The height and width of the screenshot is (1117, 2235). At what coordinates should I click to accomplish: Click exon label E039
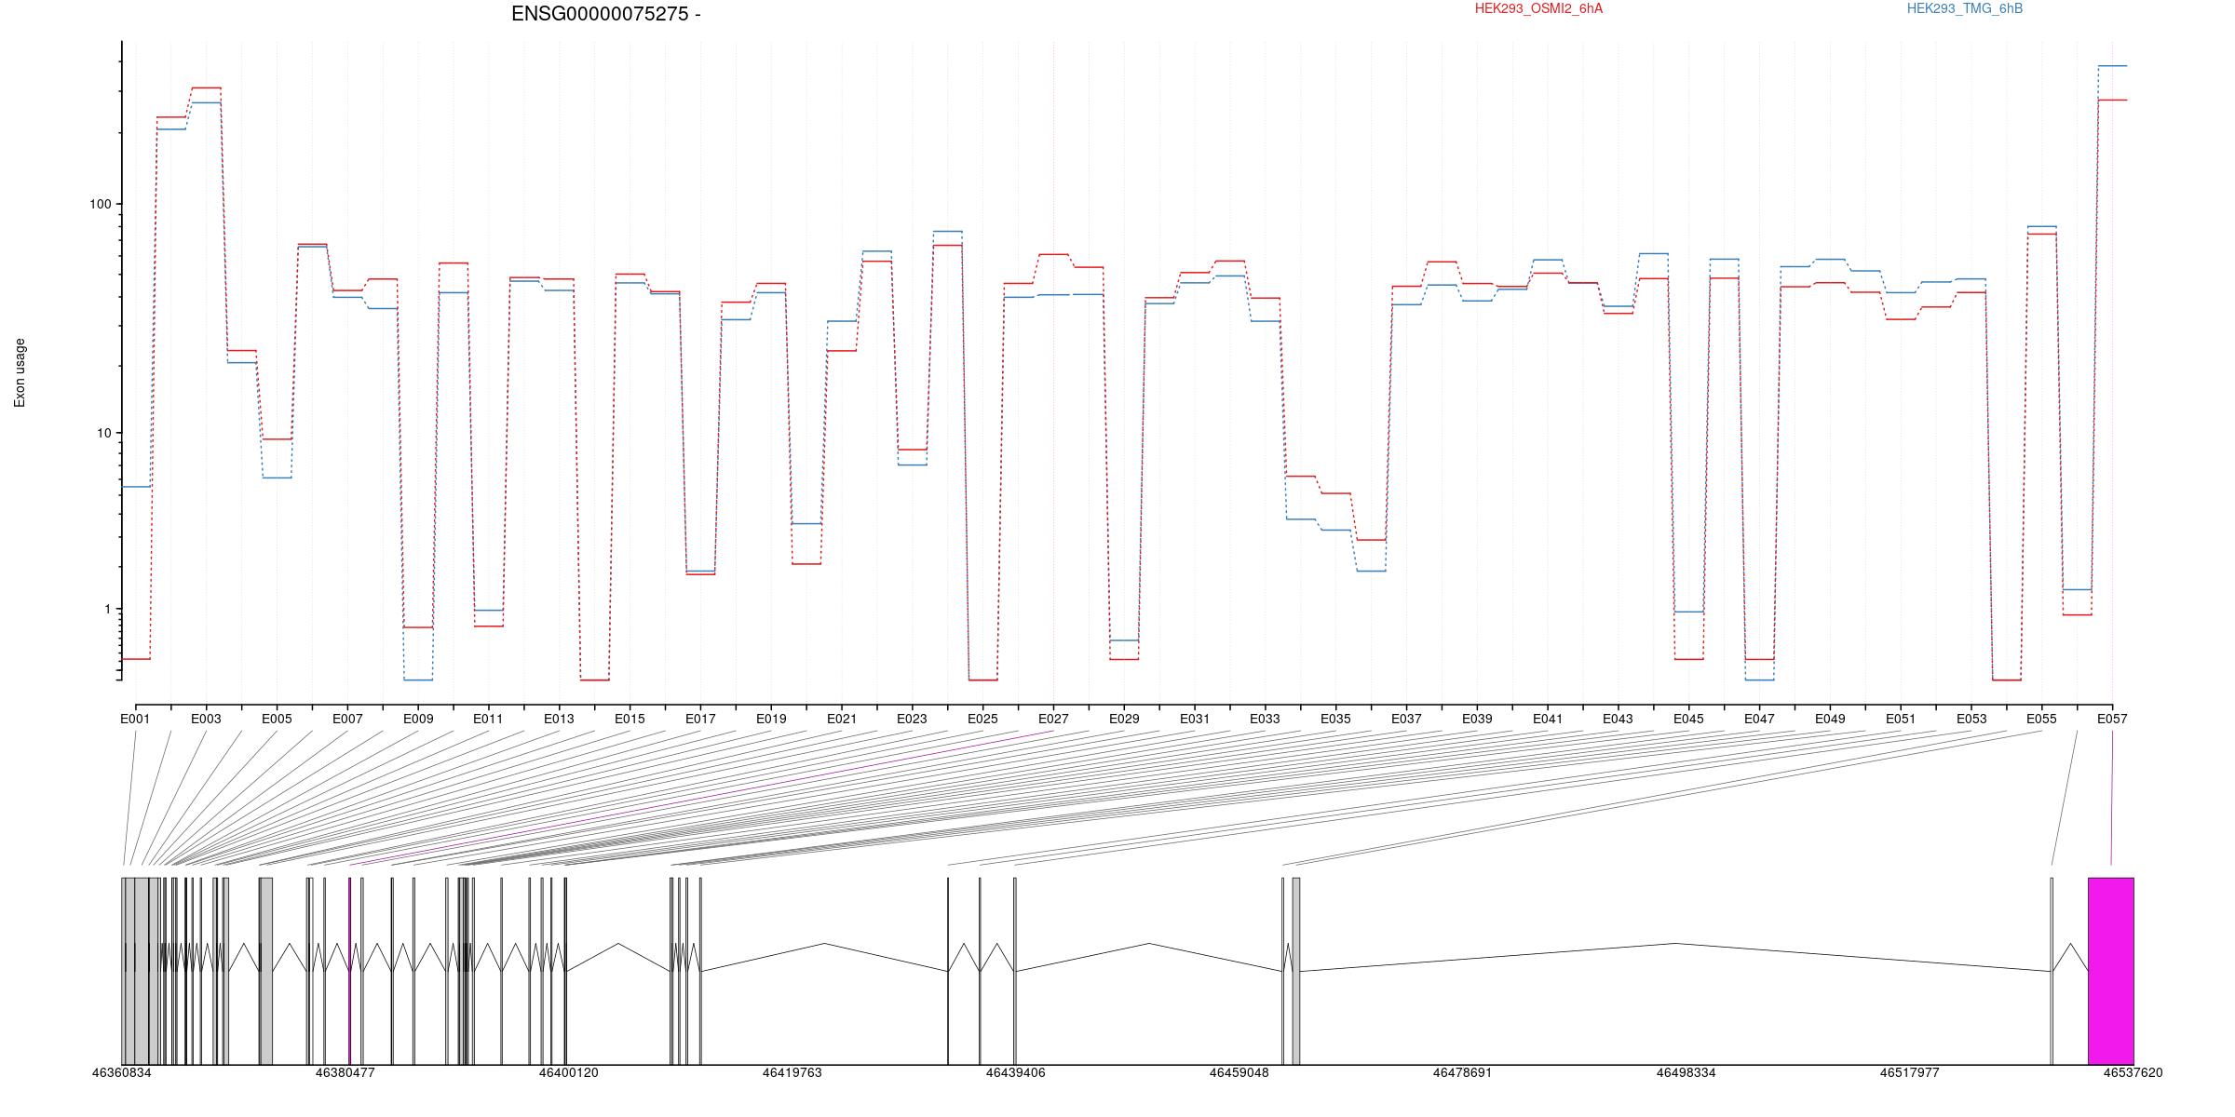point(1477,719)
